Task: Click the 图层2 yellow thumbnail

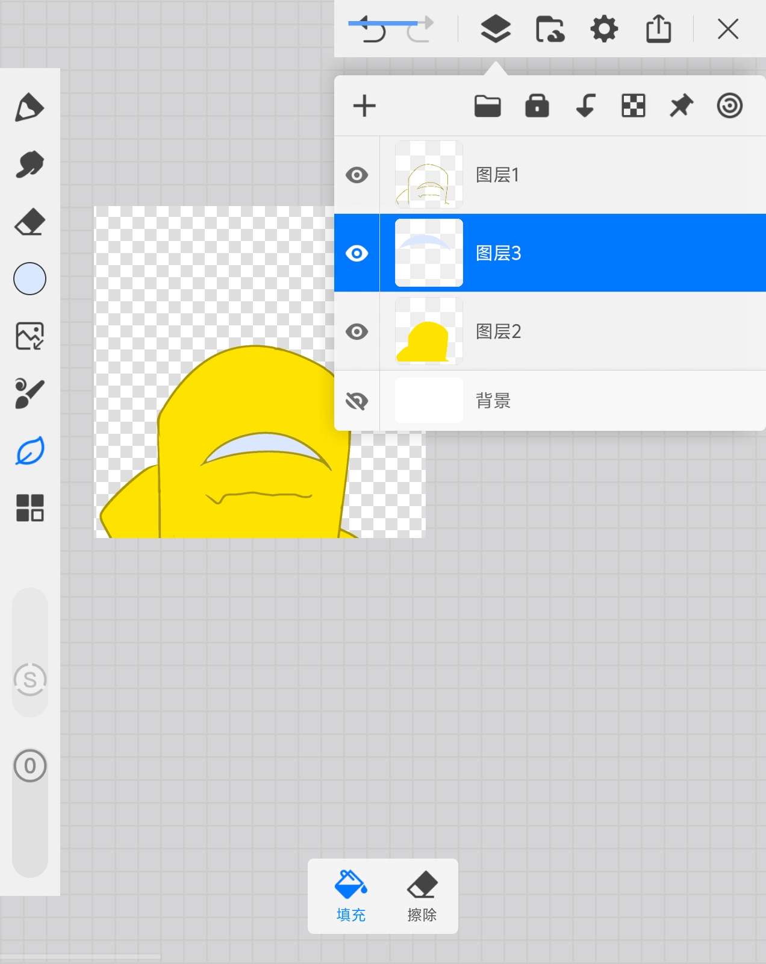Action: point(429,331)
